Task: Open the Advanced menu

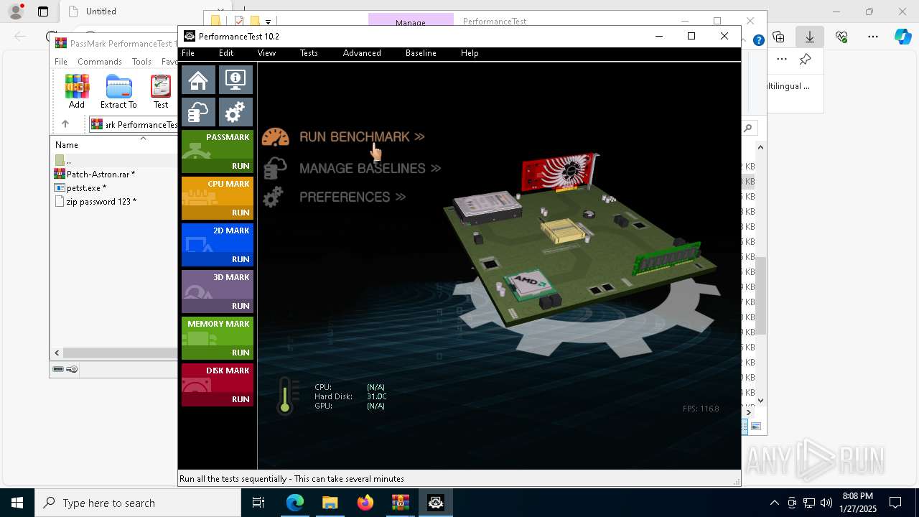Action: point(362,53)
